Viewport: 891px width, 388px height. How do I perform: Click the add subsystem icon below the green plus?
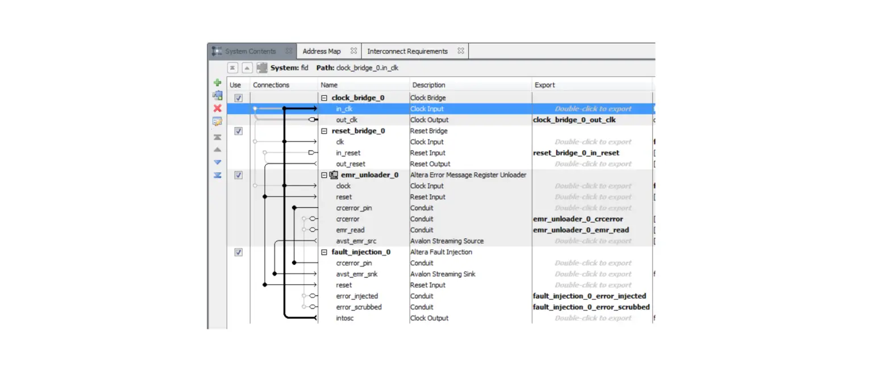[217, 95]
